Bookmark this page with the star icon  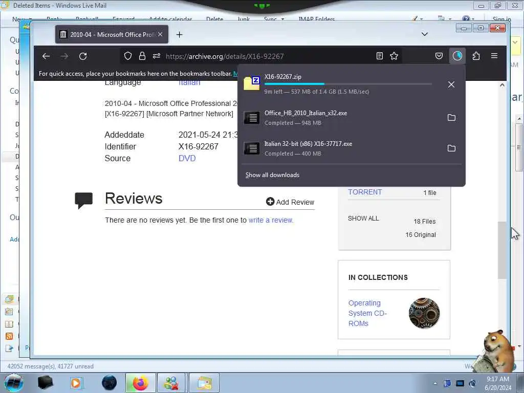point(394,56)
